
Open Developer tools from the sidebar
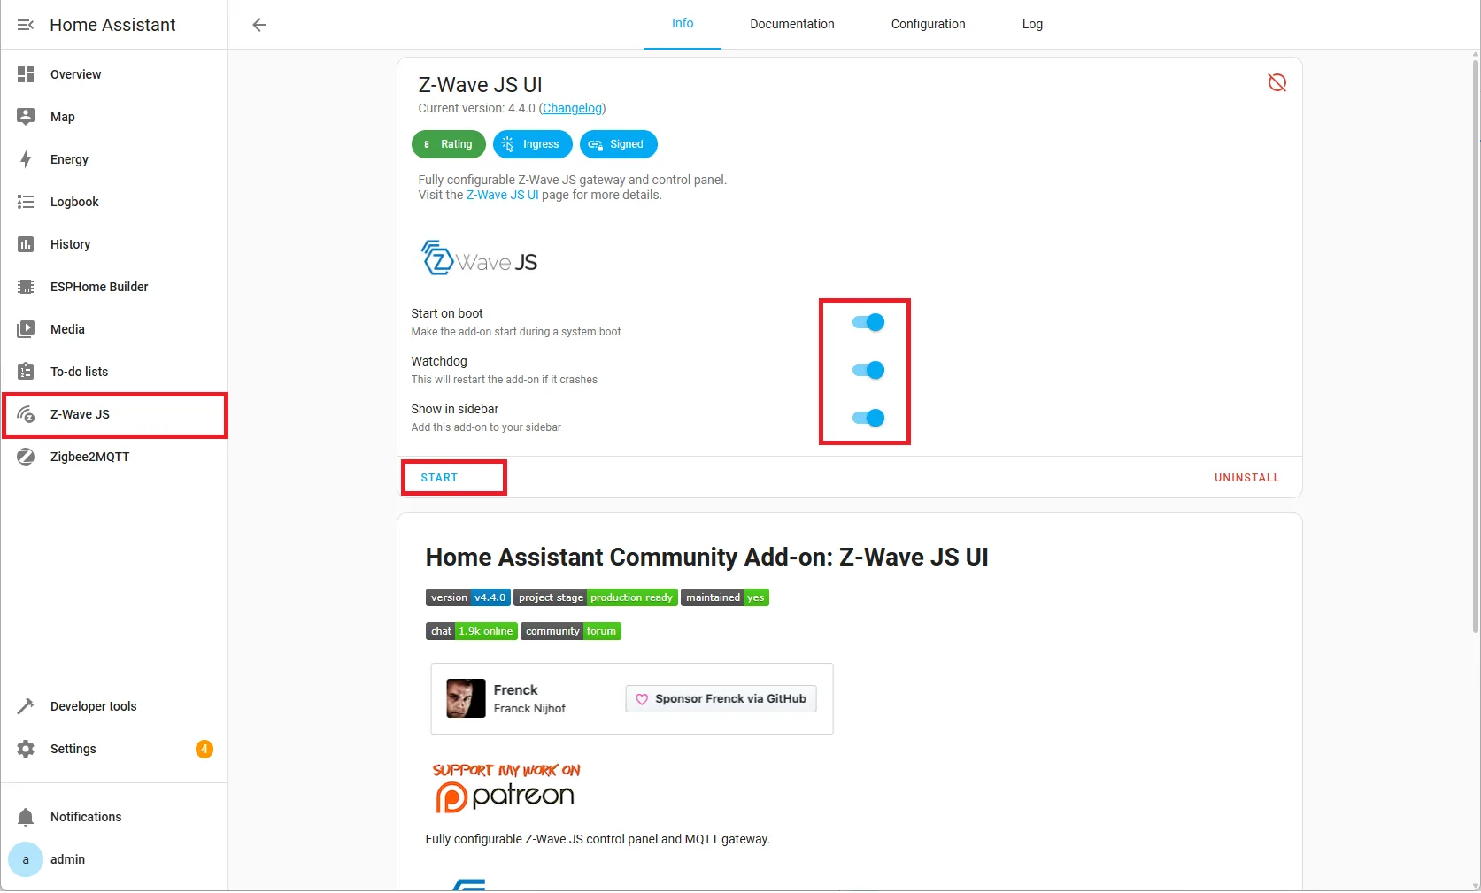(93, 706)
